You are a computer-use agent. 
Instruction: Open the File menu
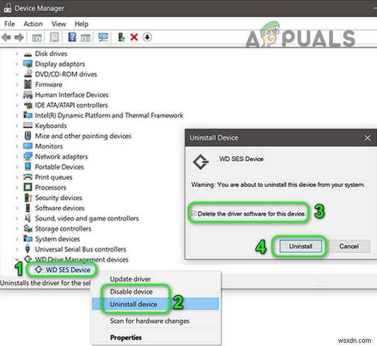pos(10,24)
